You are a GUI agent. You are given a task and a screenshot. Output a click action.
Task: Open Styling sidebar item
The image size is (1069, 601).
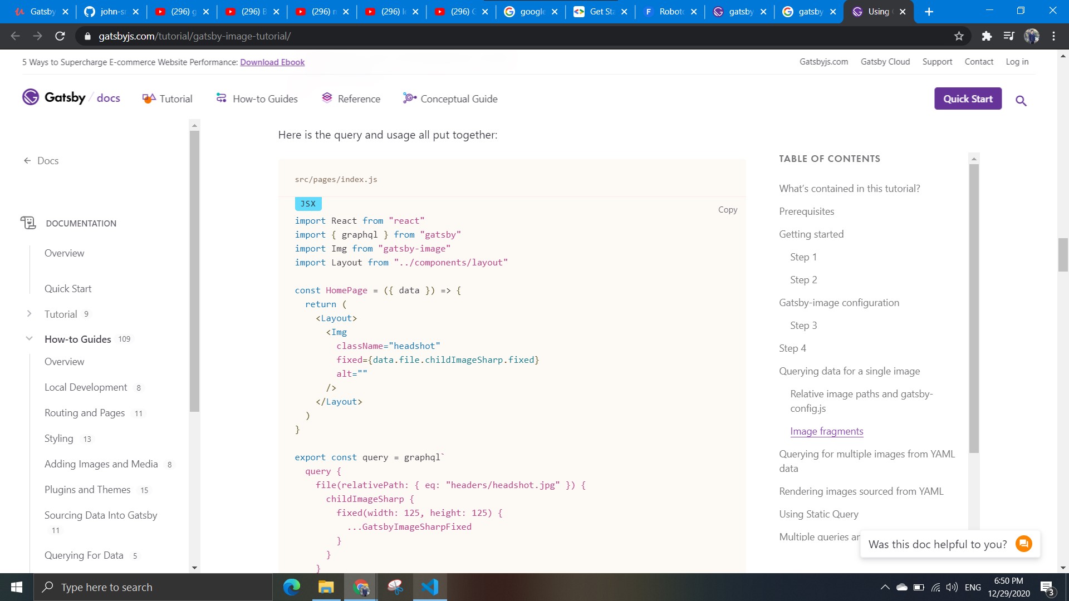(58, 439)
